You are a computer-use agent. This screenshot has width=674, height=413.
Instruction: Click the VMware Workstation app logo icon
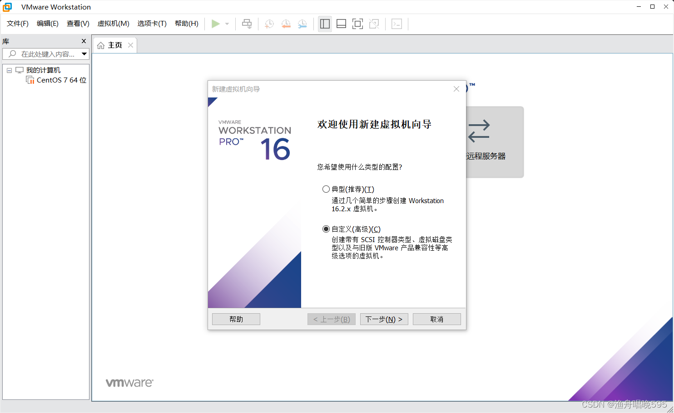click(x=7, y=7)
